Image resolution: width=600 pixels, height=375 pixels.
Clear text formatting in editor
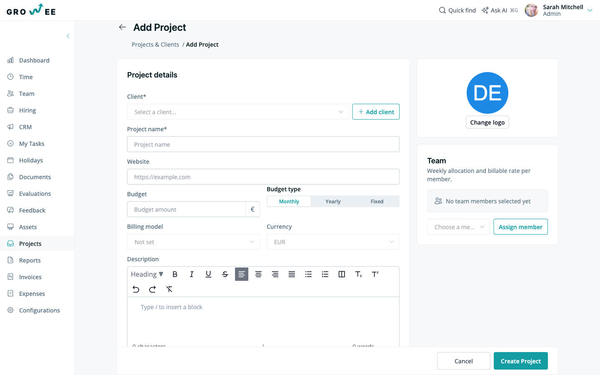point(169,289)
